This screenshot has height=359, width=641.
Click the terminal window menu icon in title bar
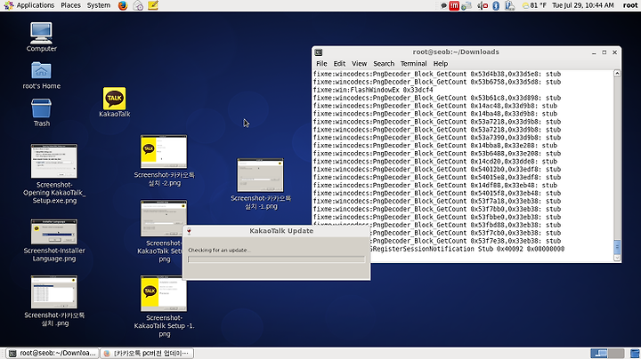coord(319,52)
